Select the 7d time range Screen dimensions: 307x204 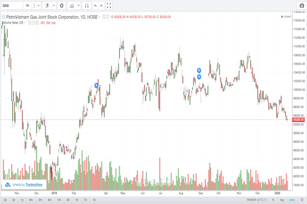85,200
